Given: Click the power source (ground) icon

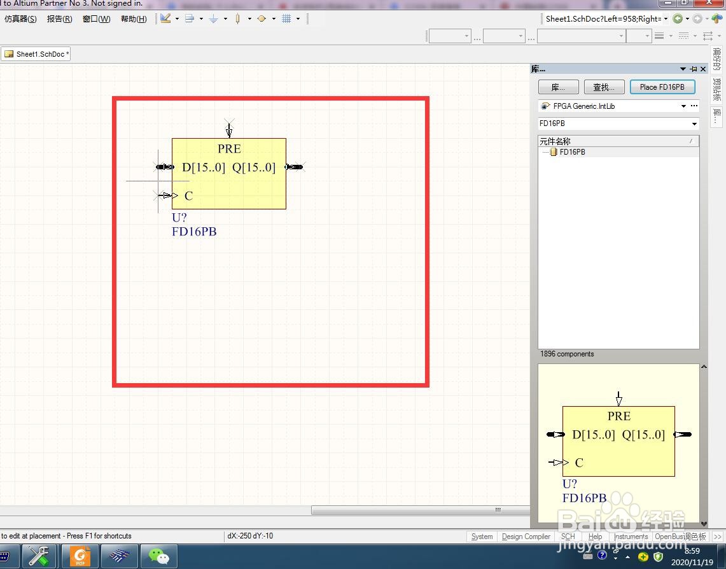Looking at the screenshot, I should [213, 18].
